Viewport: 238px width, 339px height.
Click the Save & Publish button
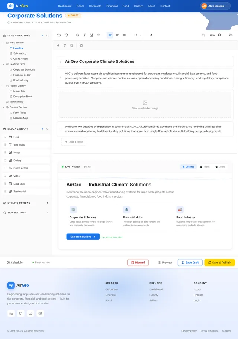click(x=220, y=263)
